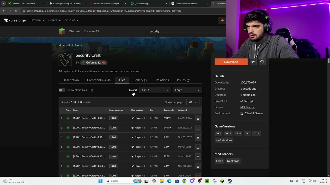The image size is (330, 185).
Task: Click Browse All in the Minecraft nav
Action: (92, 31)
